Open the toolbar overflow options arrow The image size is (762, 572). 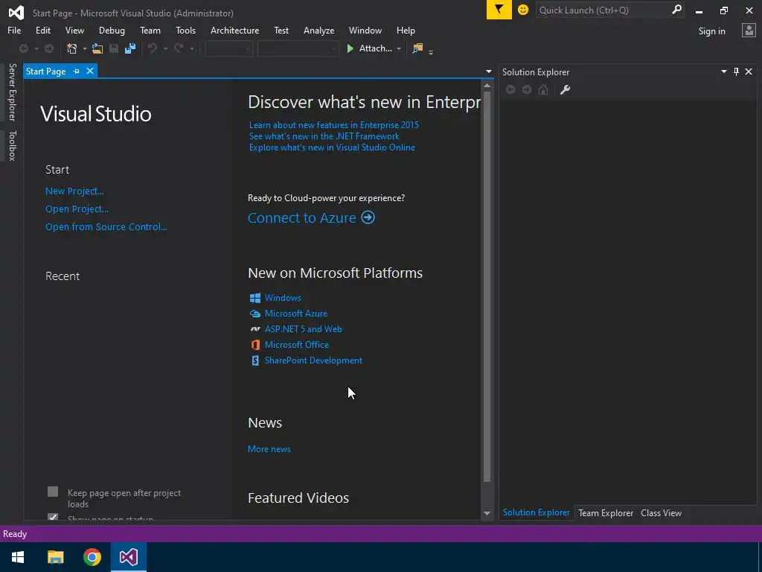pos(431,52)
